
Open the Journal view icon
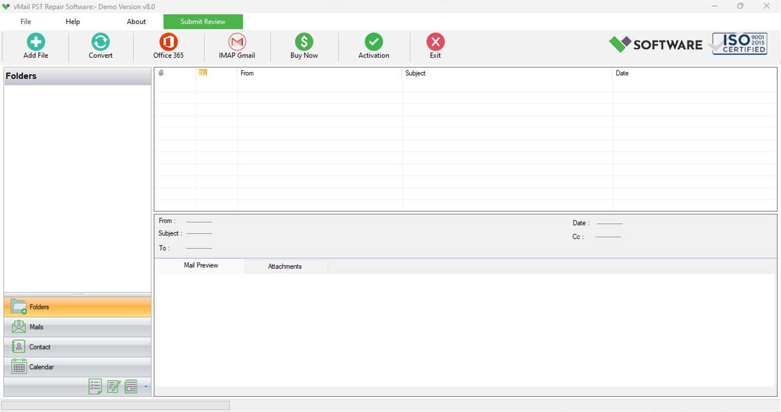(x=131, y=386)
